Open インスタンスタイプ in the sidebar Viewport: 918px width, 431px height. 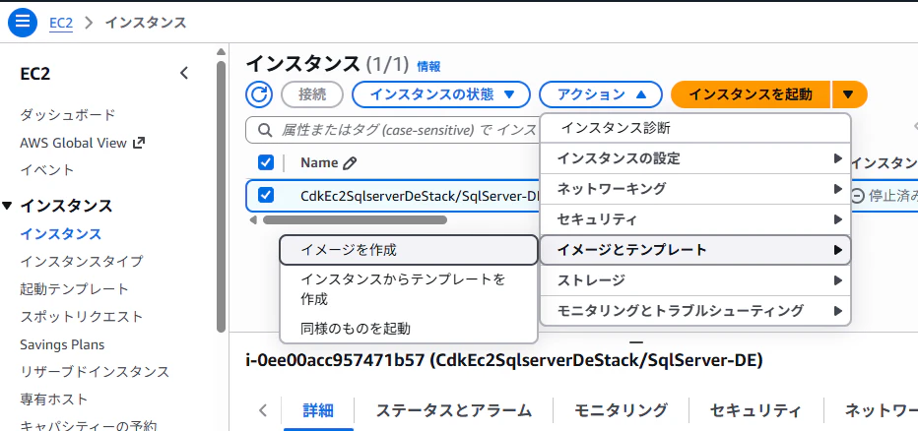[x=82, y=262]
